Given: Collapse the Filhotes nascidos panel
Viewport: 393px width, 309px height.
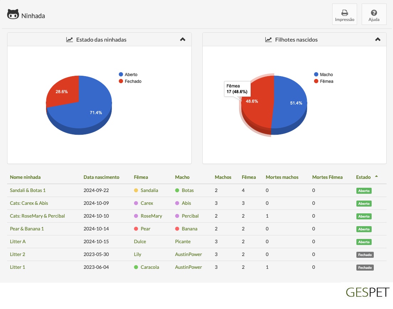Looking at the screenshot, I should [378, 39].
